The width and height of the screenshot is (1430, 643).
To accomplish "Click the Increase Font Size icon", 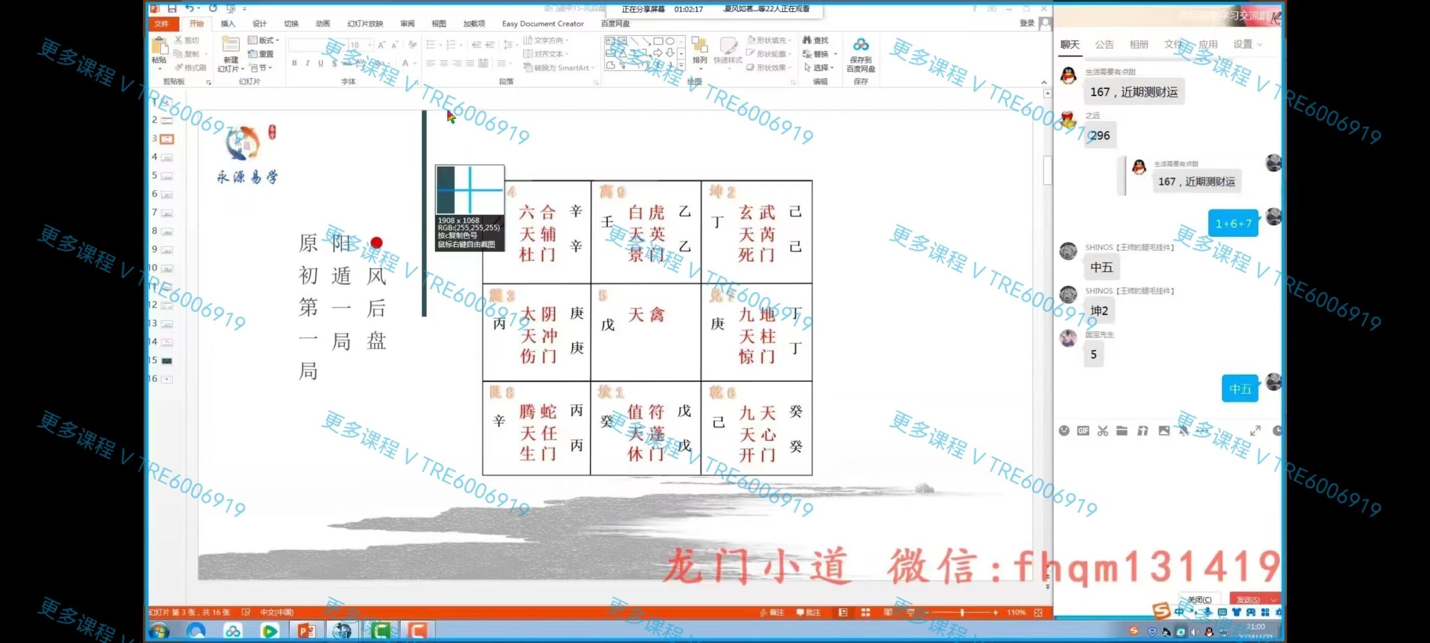I will tap(382, 45).
